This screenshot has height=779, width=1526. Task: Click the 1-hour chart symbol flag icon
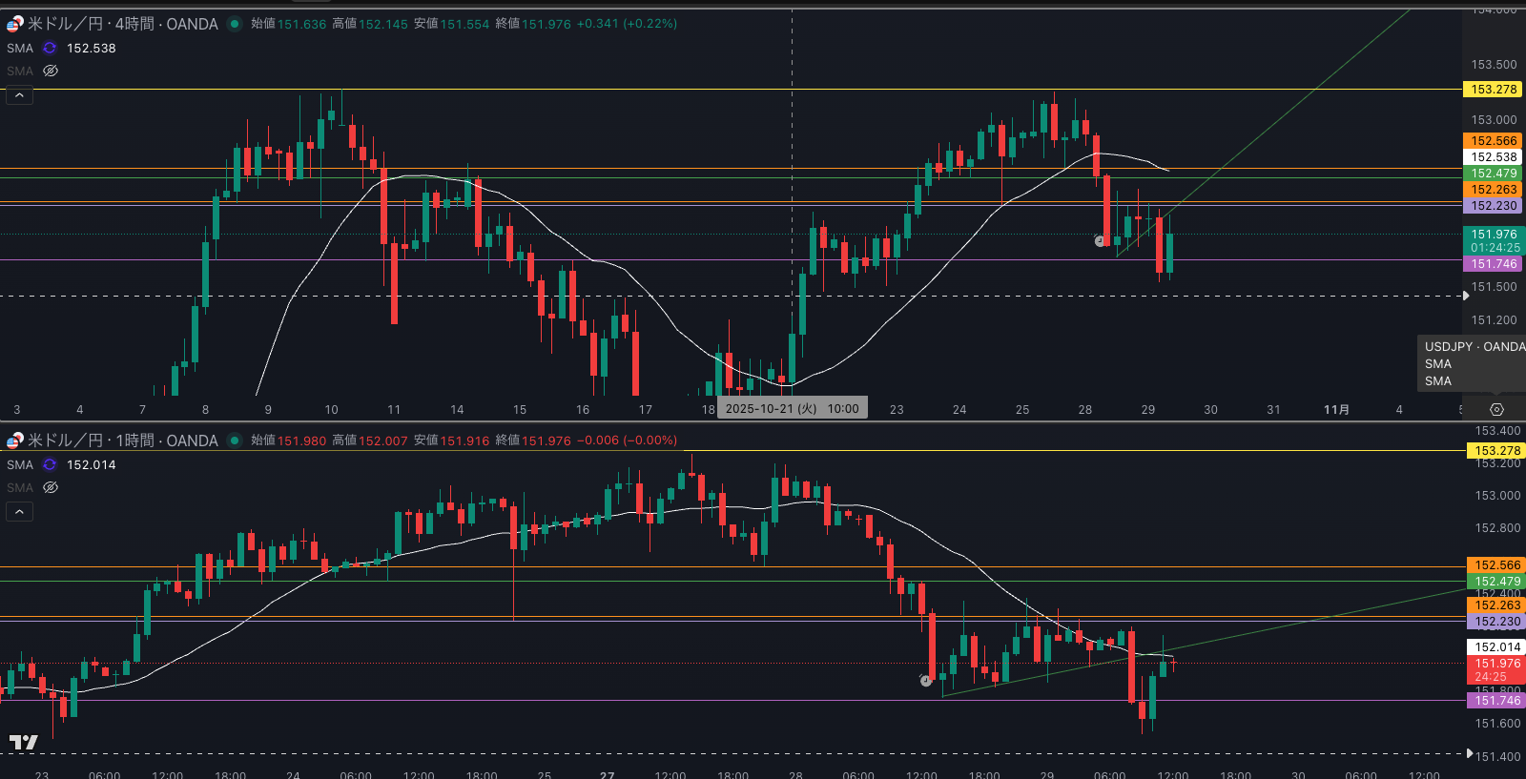click(x=15, y=441)
